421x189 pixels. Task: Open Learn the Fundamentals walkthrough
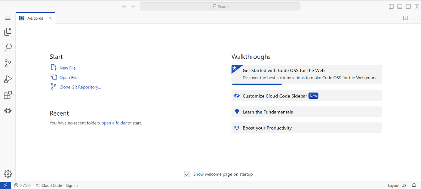307,112
